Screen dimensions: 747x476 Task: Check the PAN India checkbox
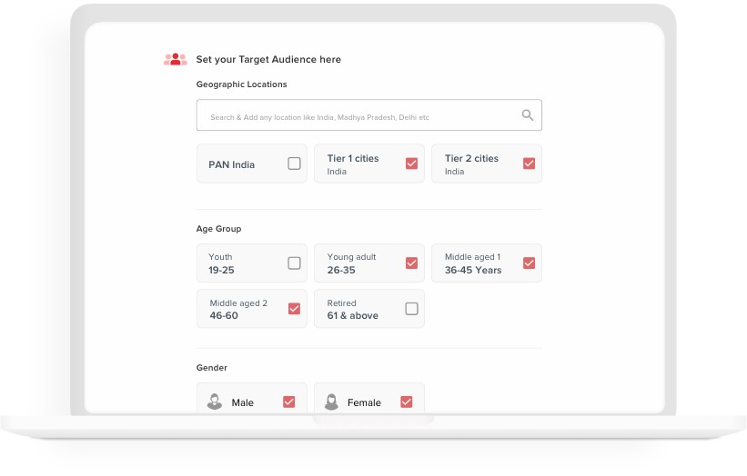295,164
